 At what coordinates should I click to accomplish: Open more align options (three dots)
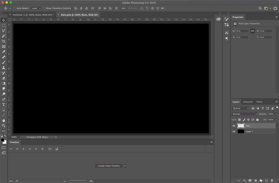[123, 8]
